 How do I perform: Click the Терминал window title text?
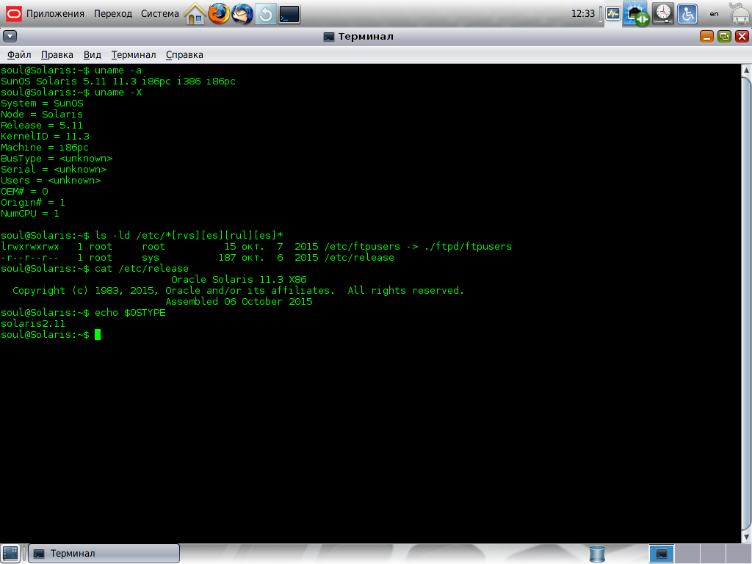click(366, 37)
